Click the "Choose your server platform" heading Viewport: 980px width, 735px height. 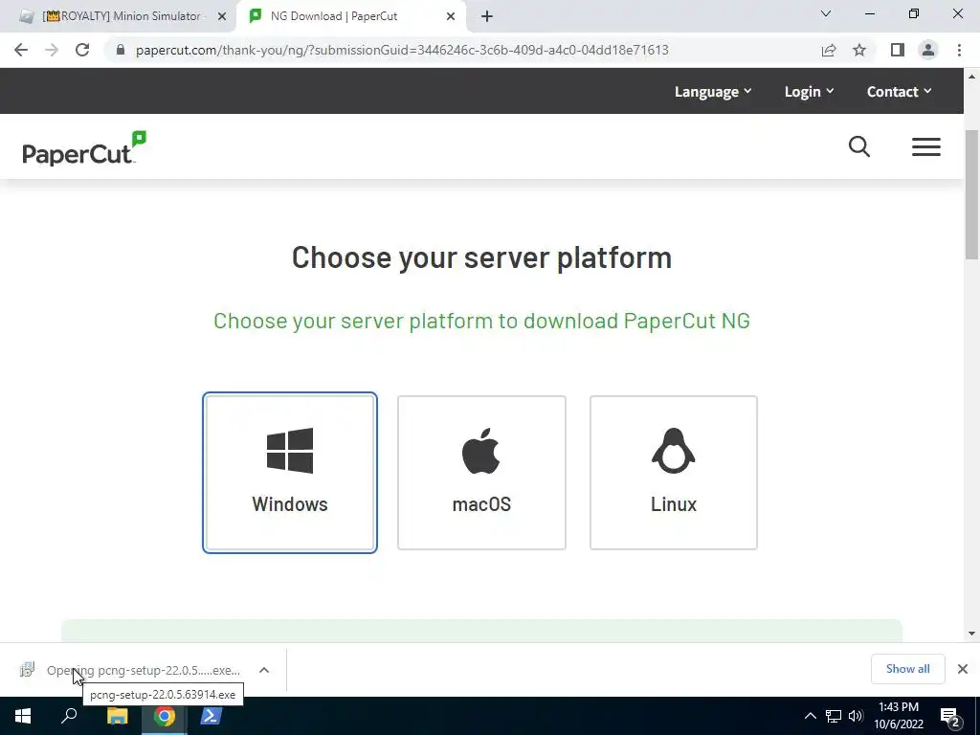point(481,256)
